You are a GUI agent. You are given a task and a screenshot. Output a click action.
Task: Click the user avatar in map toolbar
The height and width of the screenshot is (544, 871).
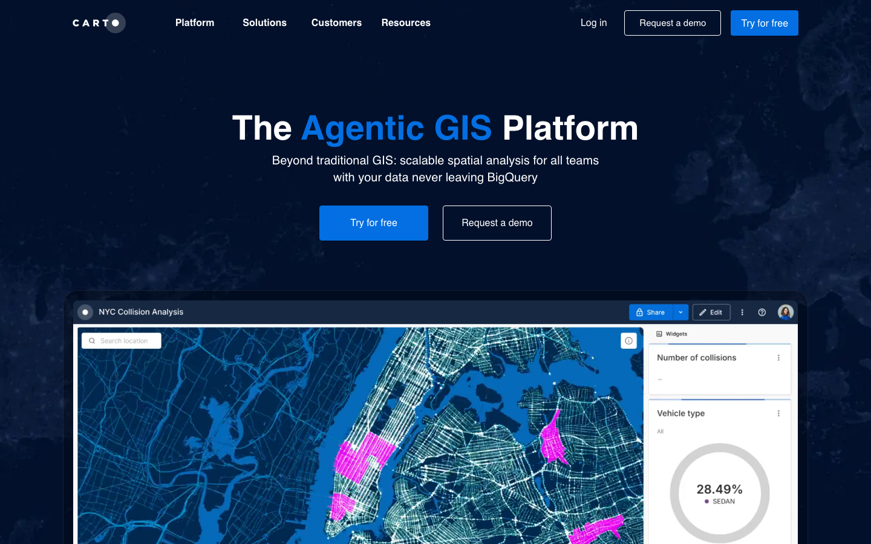[x=785, y=312]
